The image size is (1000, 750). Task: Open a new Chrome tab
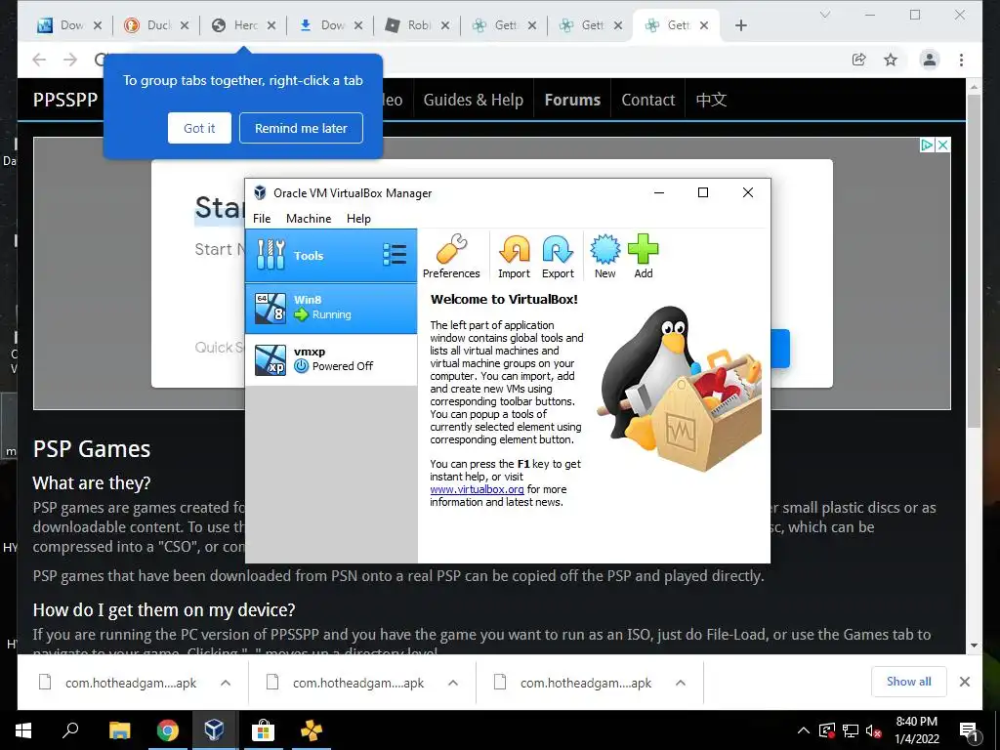pyautogui.click(x=740, y=25)
